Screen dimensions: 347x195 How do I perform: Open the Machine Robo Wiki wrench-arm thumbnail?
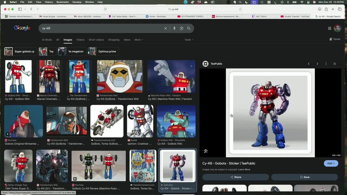pos(171,76)
